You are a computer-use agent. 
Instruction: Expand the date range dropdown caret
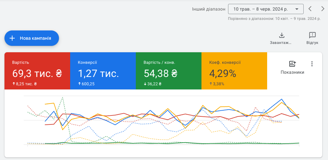tap(297, 9)
